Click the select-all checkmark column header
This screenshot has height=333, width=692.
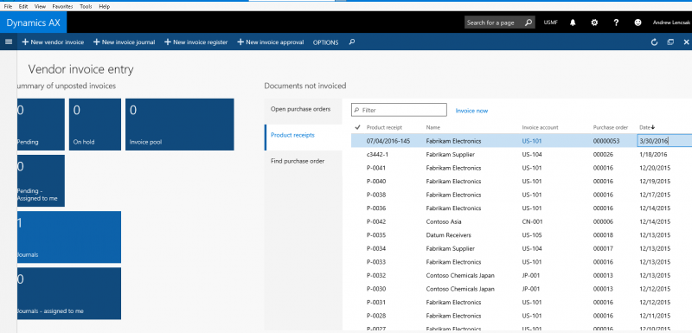[357, 127]
